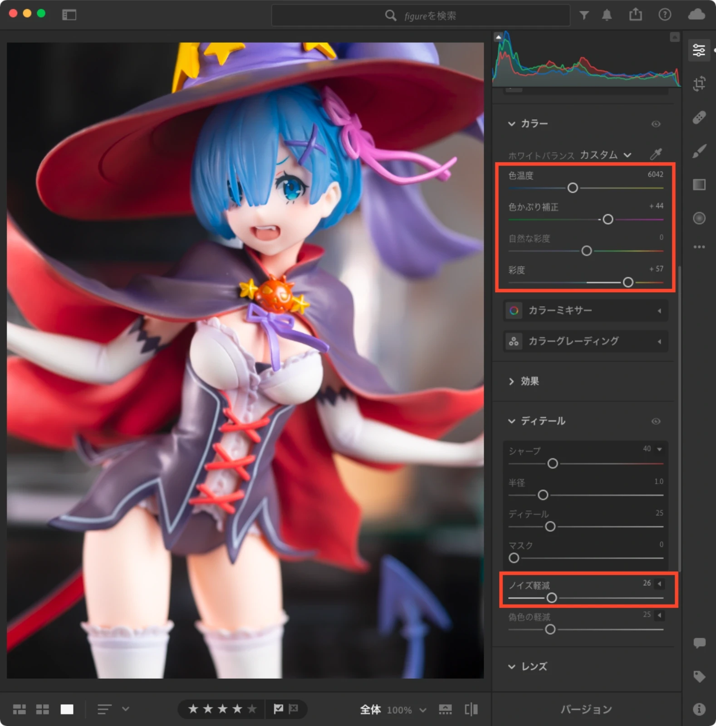Toggle highlight clipping indicator in histogram
716x726 pixels.
(675, 37)
